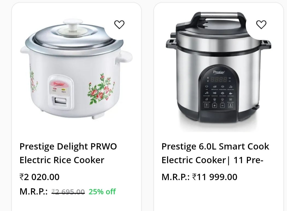Open Prestige 6.0L Smart Cook Electric Cooker title
The height and width of the screenshot is (211, 287).
215,153
